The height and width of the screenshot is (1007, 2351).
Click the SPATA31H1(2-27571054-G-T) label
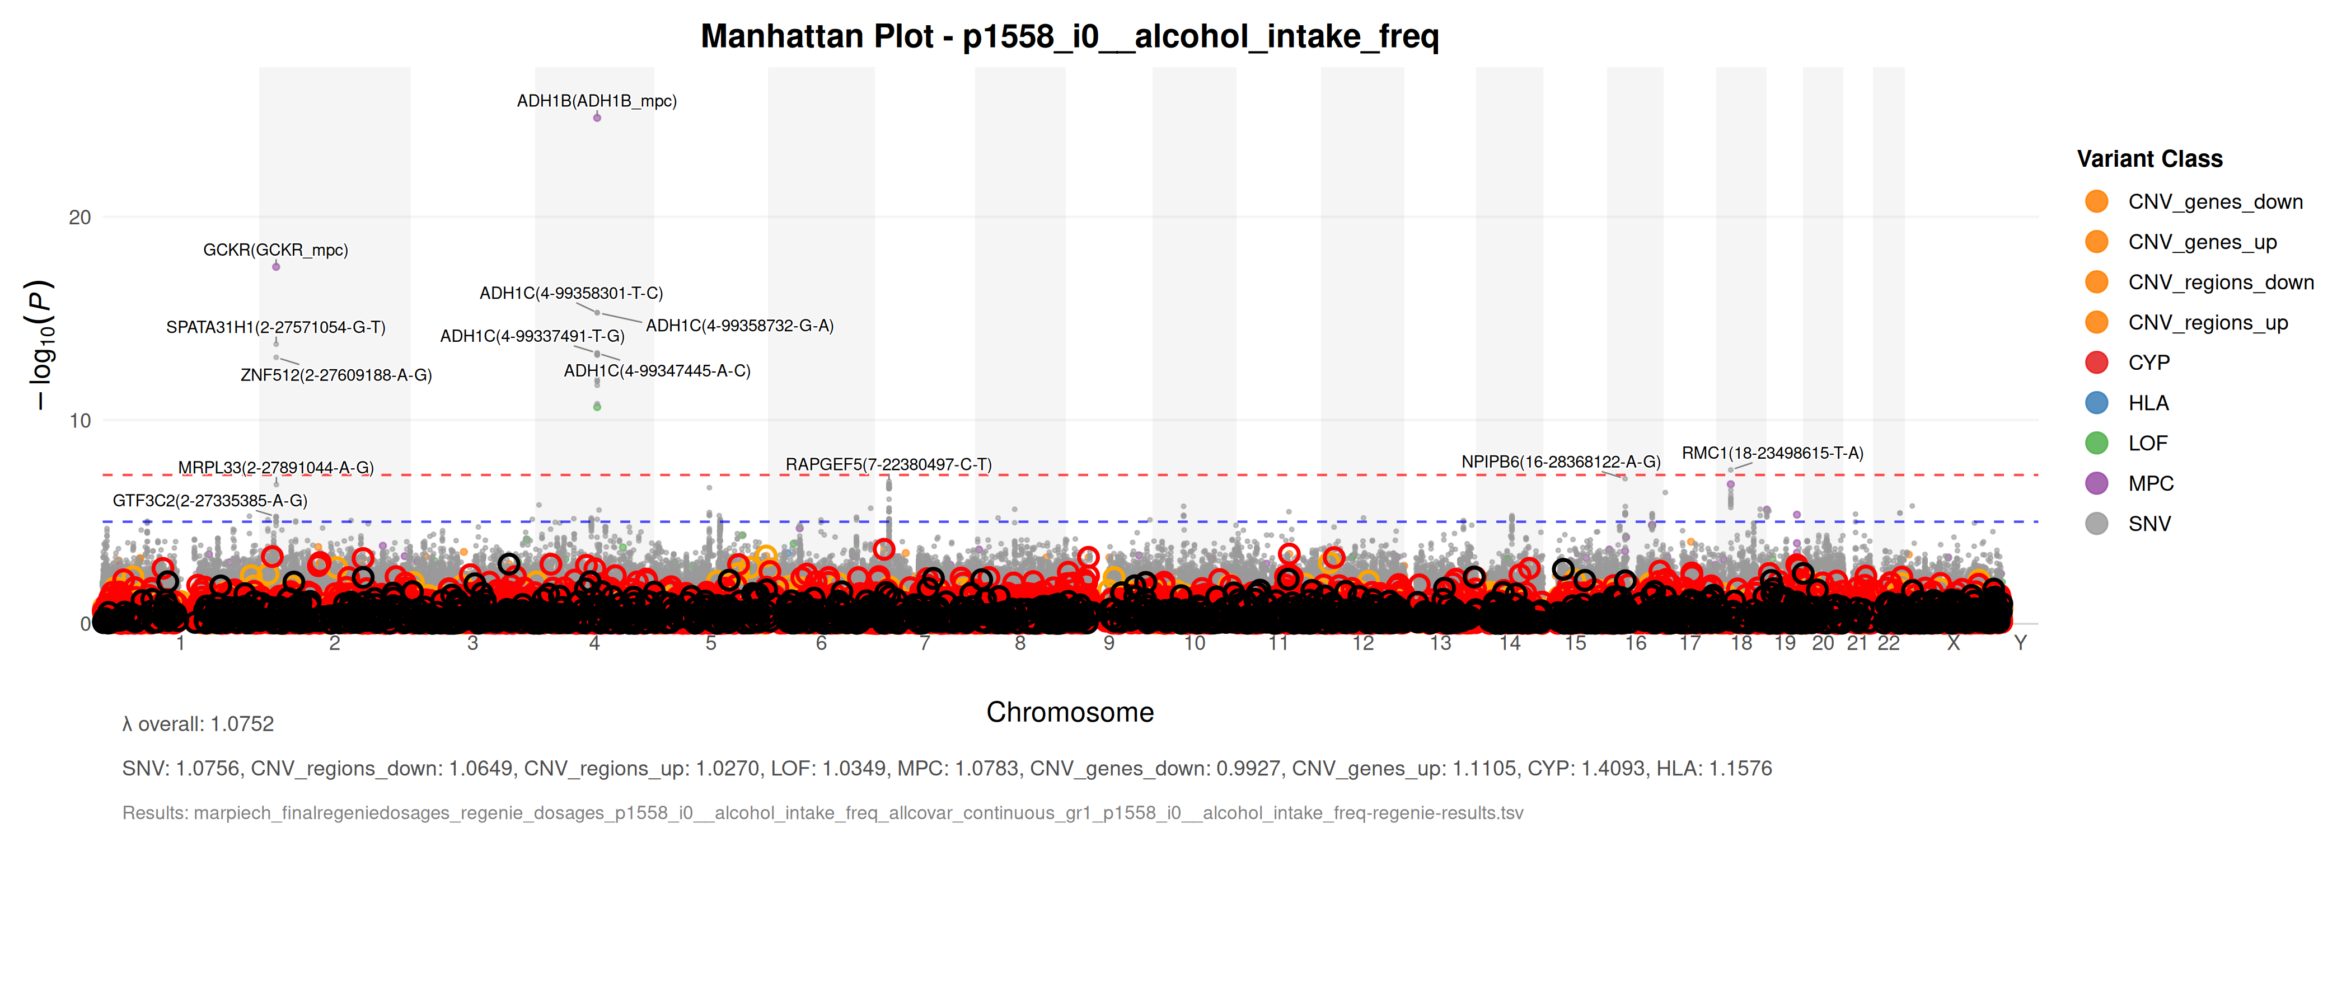tap(275, 327)
